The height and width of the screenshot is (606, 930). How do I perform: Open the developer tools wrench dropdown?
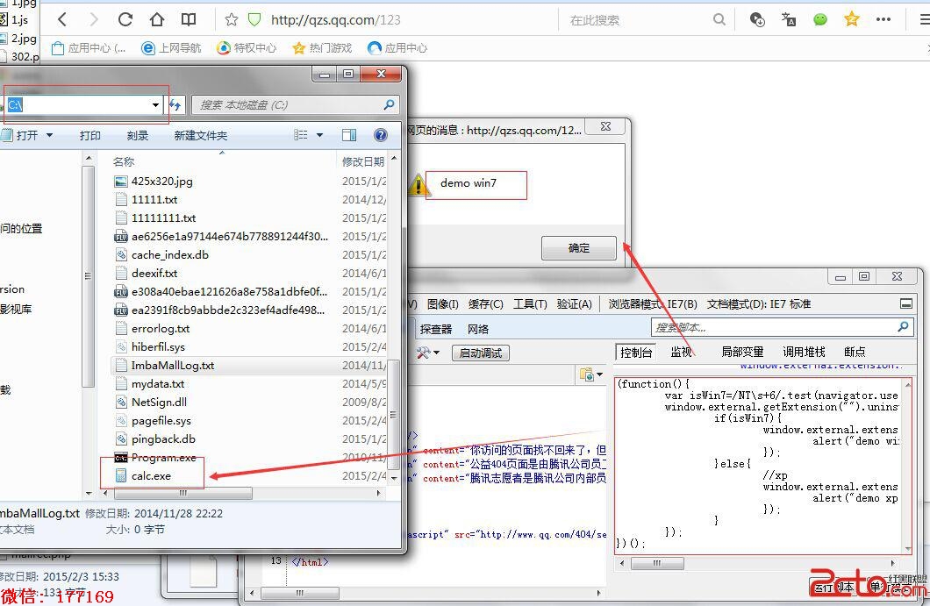point(428,353)
